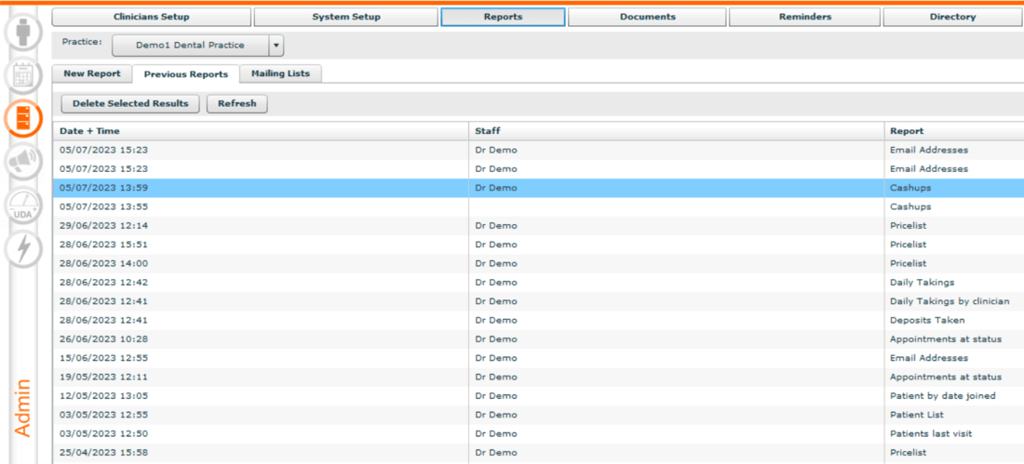Switch to the New Report tab
Image resolution: width=1024 pixels, height=464 pixels.
92,74
